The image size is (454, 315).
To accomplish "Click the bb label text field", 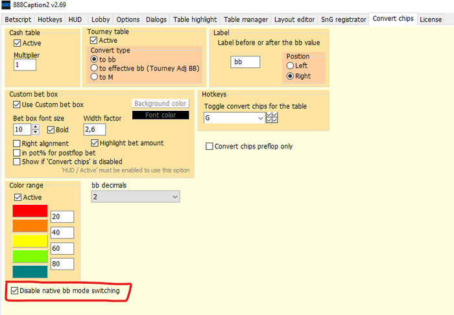I will pyautogui.click(x=245, y=62).
